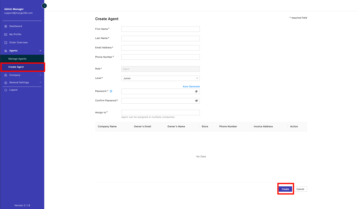Expand the General Settings submenu chevron
The image size is (358, 209).
click(x=40, y=82)
